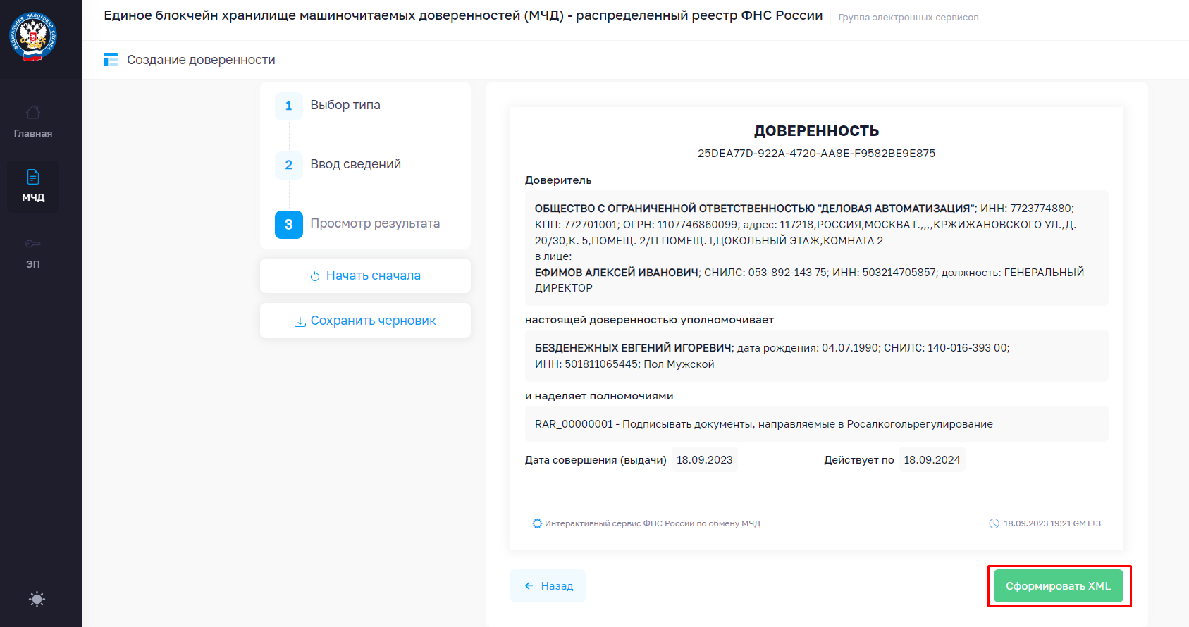Click the БЕЗДЕНЕЖНЫХ ЕВГЕНИЙ ИГОРЕВИЧ name
This screenshot has width=1189, height=627.
point(633,348)
